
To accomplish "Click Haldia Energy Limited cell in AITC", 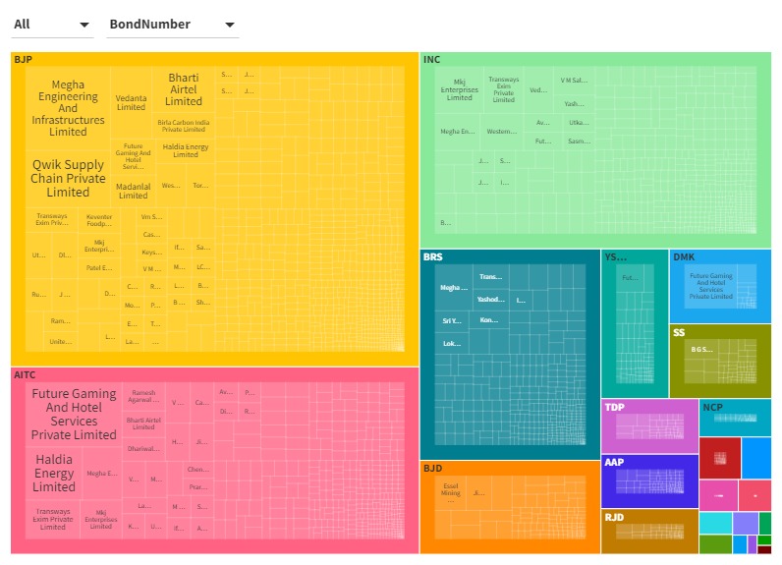I will (54, 474).
